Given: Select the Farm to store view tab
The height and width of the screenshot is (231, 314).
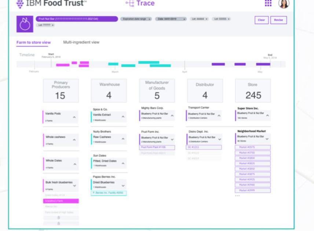Looking at the screenshot, I should tap(33, 43).
